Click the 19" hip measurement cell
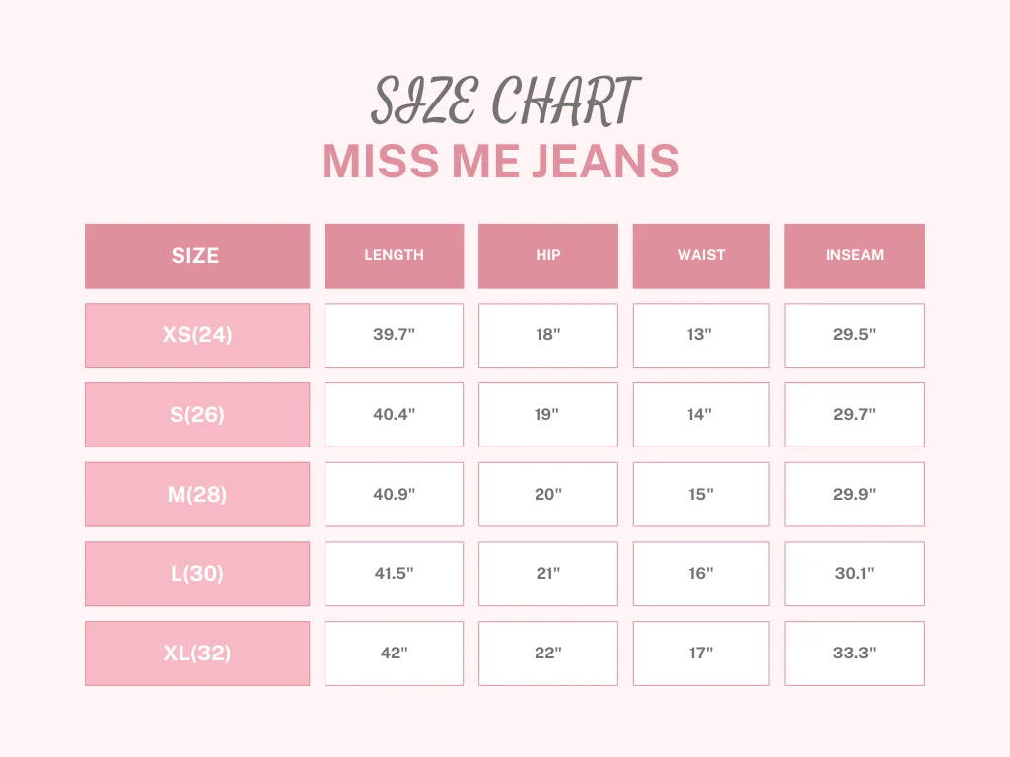This screenshot has height=757, width=1010. [x=547, y=415]
